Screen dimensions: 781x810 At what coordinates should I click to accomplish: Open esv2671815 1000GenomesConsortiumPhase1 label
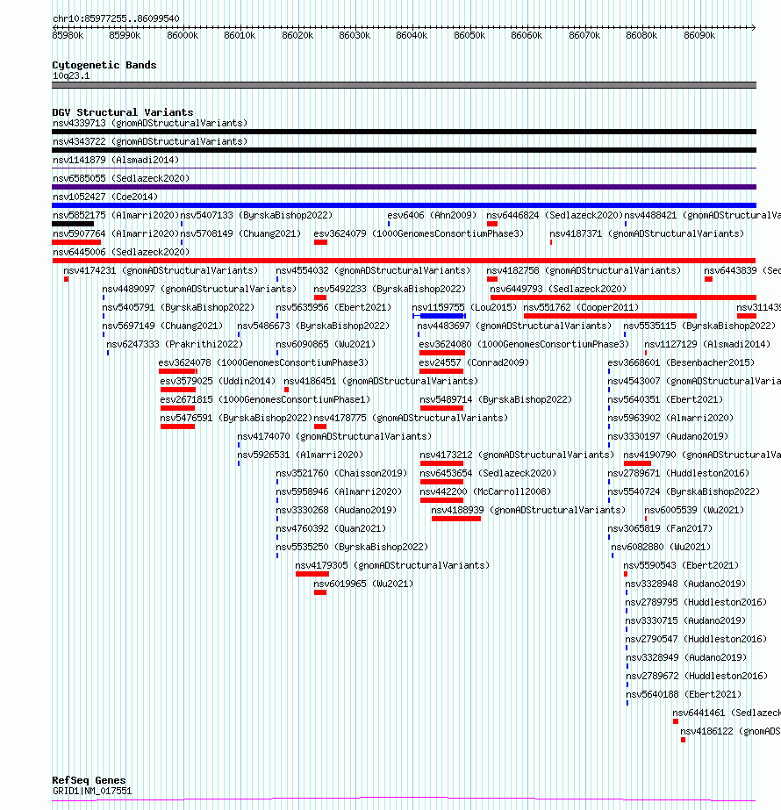[265, 399]
